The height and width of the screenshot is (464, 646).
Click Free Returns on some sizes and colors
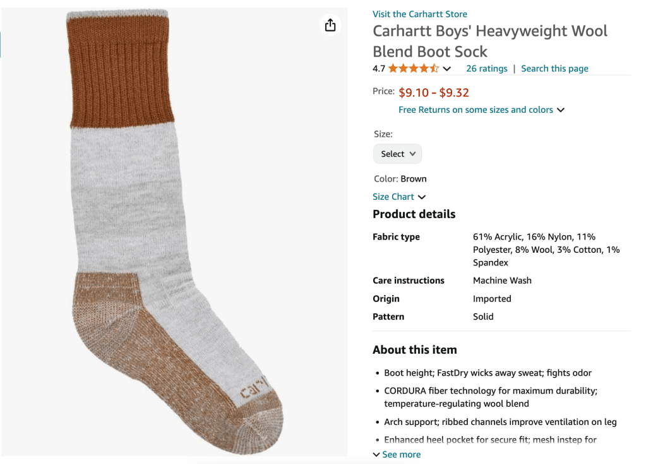click(476, 110)
